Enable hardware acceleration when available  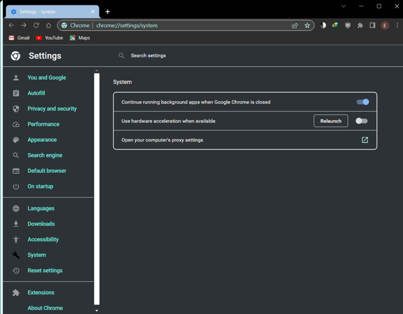click(362, 121)
